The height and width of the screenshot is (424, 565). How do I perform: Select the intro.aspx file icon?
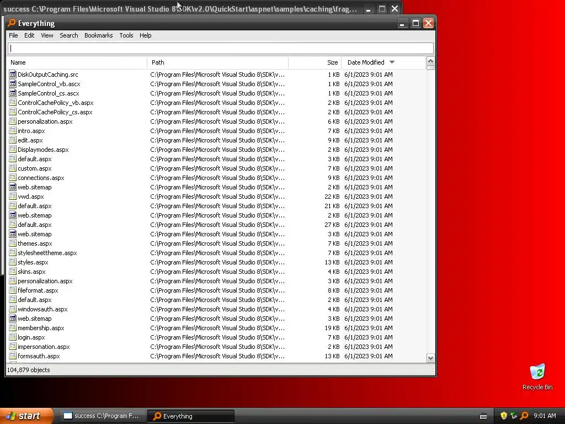point(13,130)
